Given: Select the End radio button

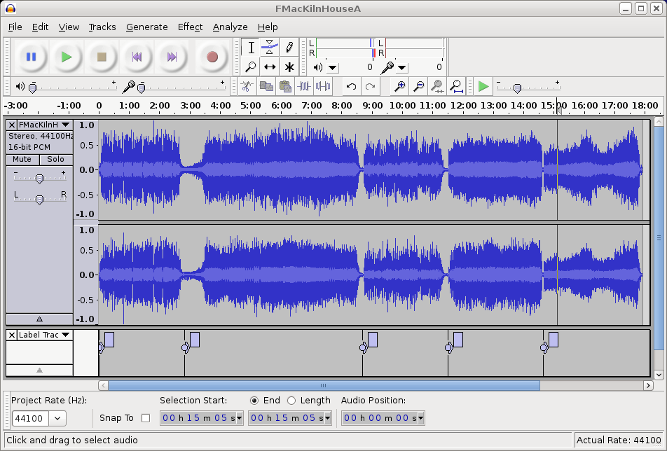Looking at the screenshot, I should coord(254,401).
